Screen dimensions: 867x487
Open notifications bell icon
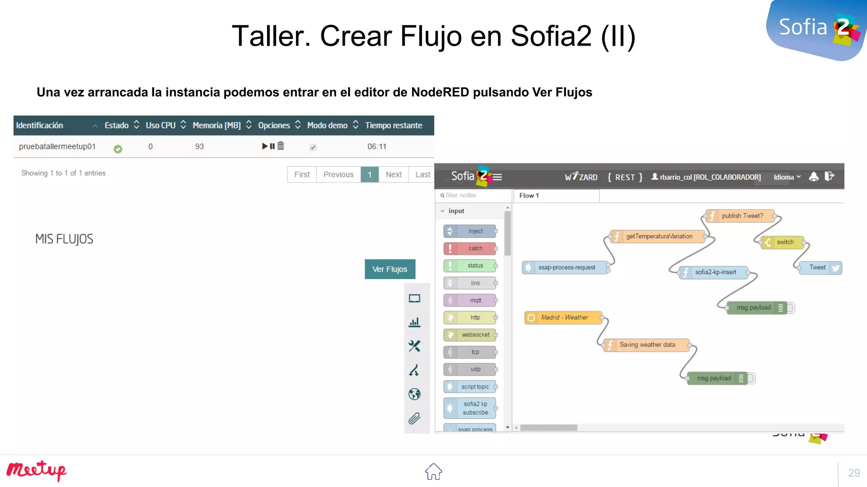[x=814, y=177]
